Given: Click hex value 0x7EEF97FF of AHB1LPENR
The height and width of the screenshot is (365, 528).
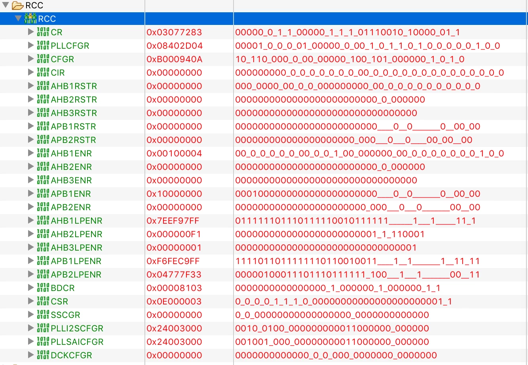Looking at the screenshot, I should [x=173, y=221].
